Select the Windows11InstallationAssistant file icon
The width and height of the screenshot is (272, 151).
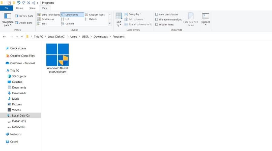(57, 55)
